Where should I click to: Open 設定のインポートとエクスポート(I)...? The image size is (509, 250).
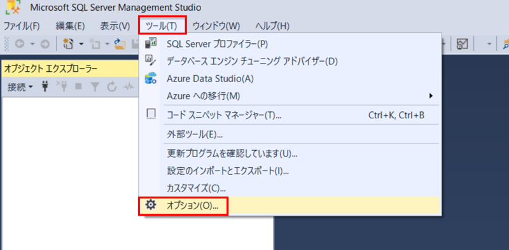point(291,170)
